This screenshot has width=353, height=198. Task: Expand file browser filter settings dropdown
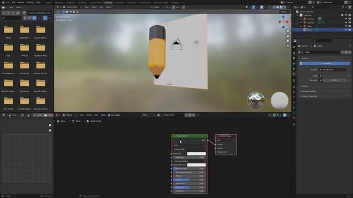point(50,18)
